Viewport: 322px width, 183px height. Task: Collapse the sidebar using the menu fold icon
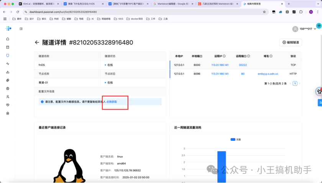click(21, 29)
